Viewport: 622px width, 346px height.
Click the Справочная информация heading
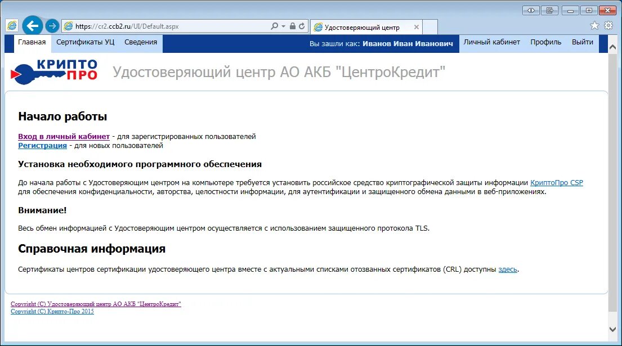[92, 249]
